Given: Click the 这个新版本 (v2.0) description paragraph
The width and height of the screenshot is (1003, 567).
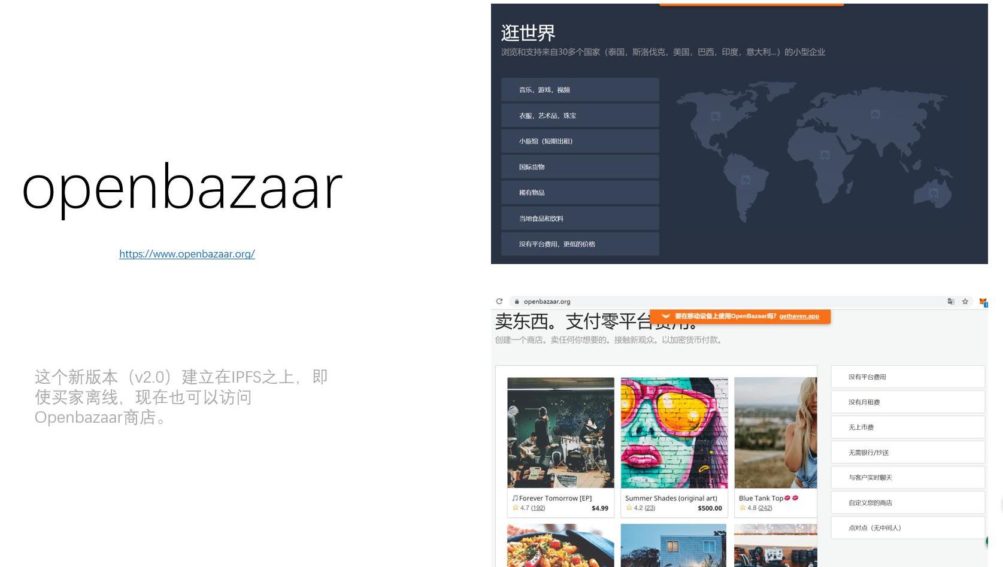Looking at the screenshot, I should click(181, 397).
